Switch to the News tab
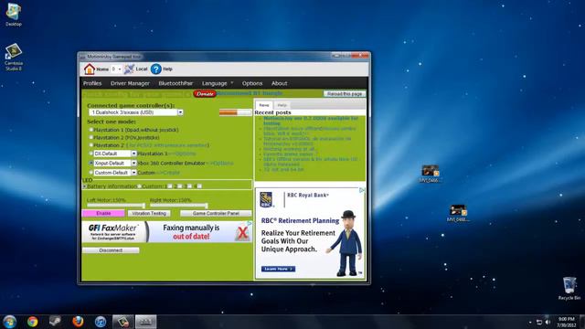585x329 pixels. click(x=264, y=105)
